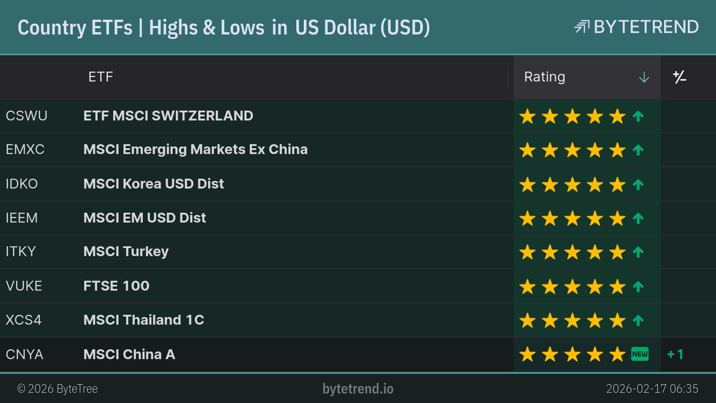Click the Rating column header label

pyautogui.click(x=545, y=77)
